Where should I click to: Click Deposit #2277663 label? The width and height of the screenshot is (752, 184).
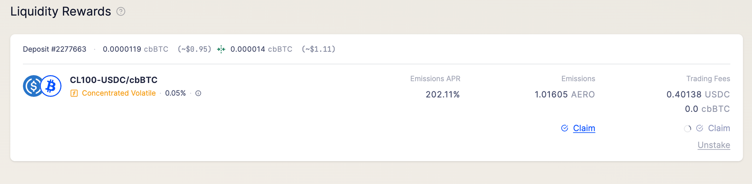pyautogui.click(x=55, y=49)
